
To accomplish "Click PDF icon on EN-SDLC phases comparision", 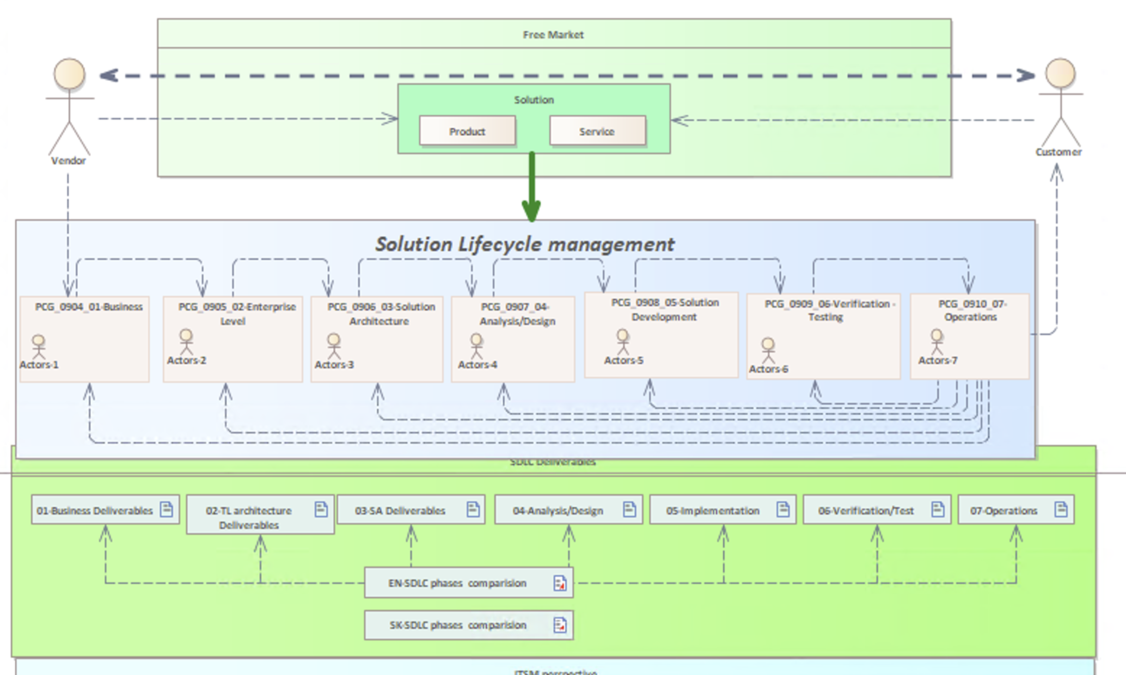I will [560, 583].
